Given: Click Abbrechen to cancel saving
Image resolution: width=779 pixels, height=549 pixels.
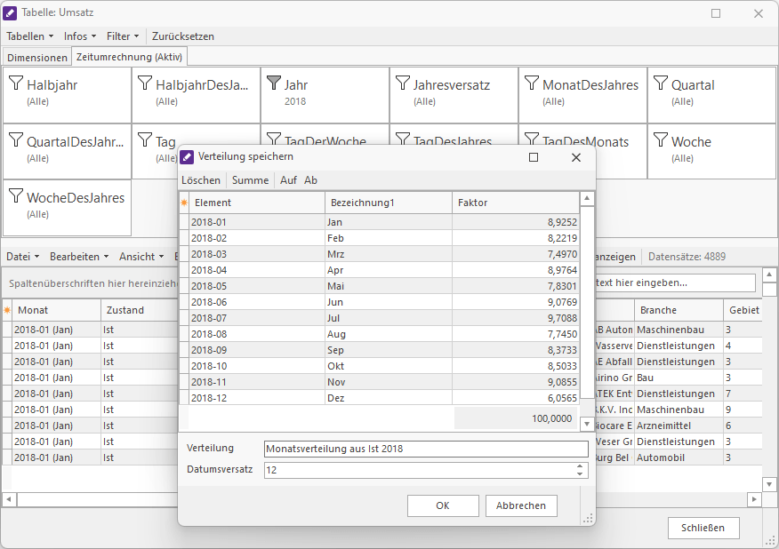Looking at the screenshot, I should pyautogui.click(x=521, y=505).
